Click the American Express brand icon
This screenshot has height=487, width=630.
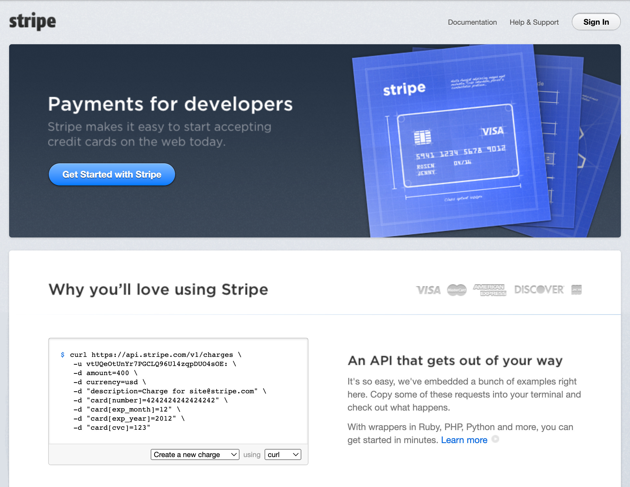click(x=489, y=290)
